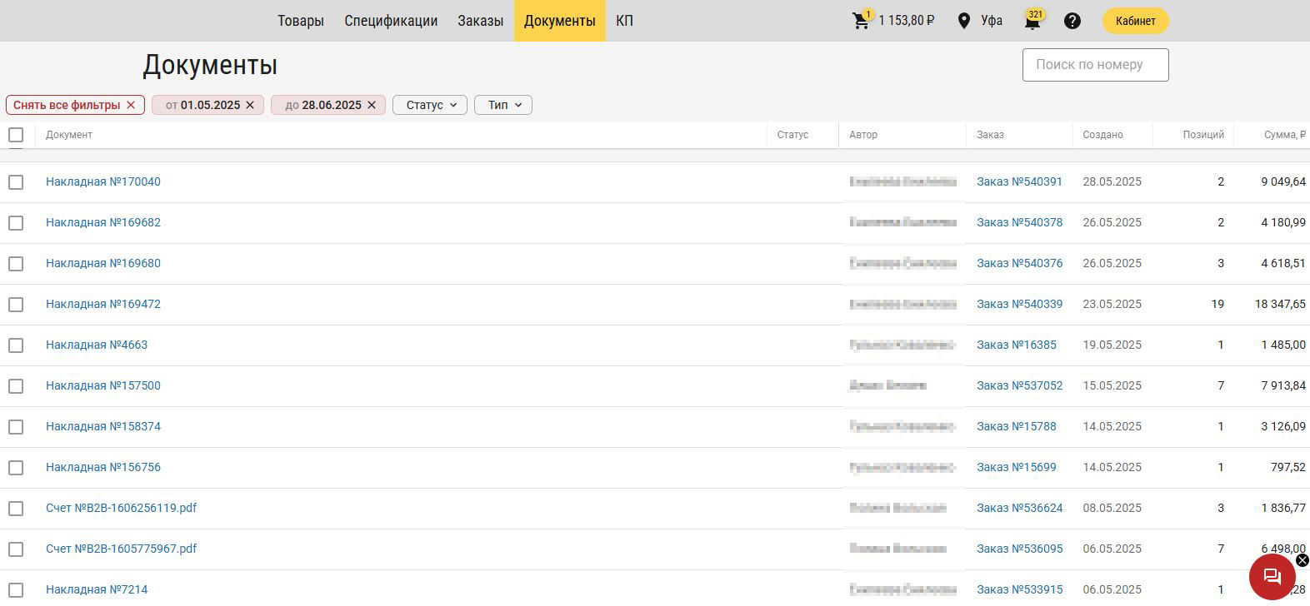Dismiss chat widget with small black X

(1302, 560)
